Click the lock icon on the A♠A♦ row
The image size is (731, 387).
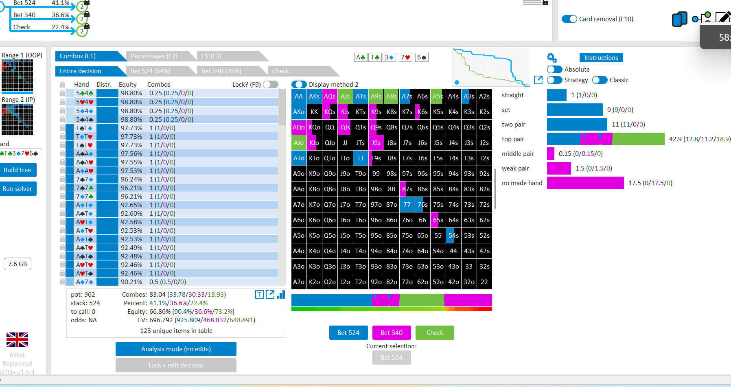coord(62,153)
